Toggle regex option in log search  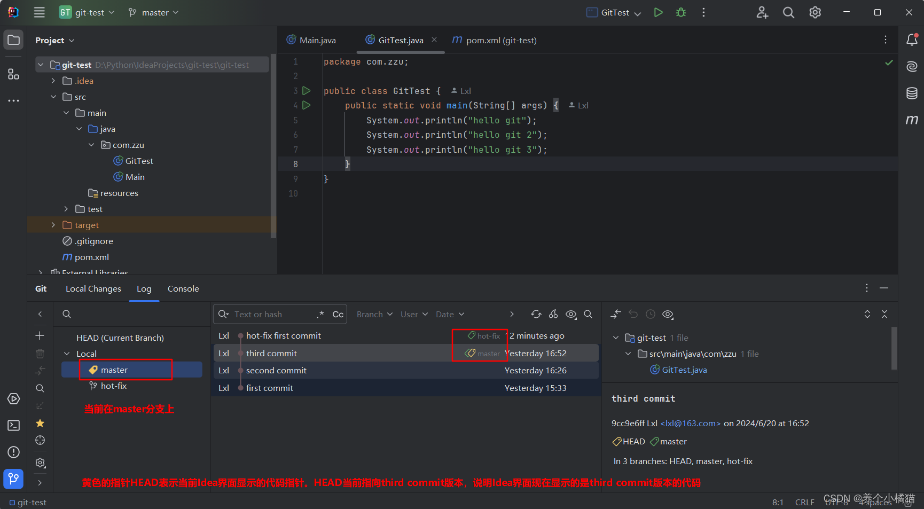pos(320,314)
